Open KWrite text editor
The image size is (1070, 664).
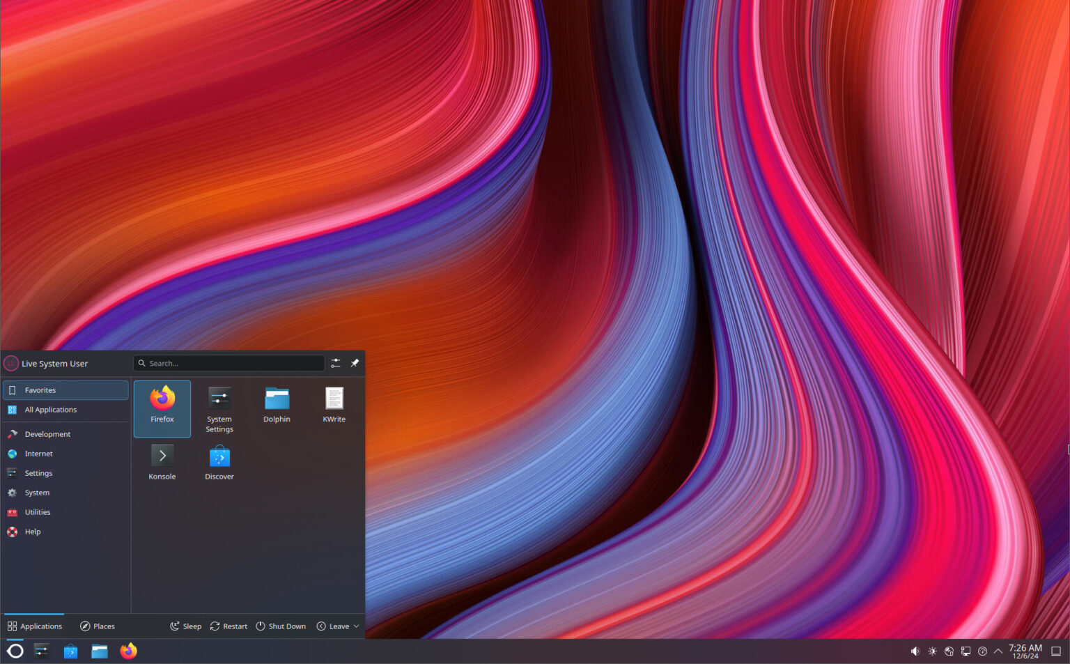tap(334, 404)
